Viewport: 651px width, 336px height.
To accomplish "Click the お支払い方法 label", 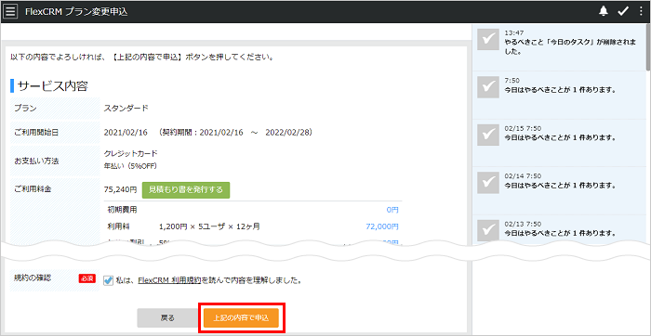I will [x=36, y=161].
